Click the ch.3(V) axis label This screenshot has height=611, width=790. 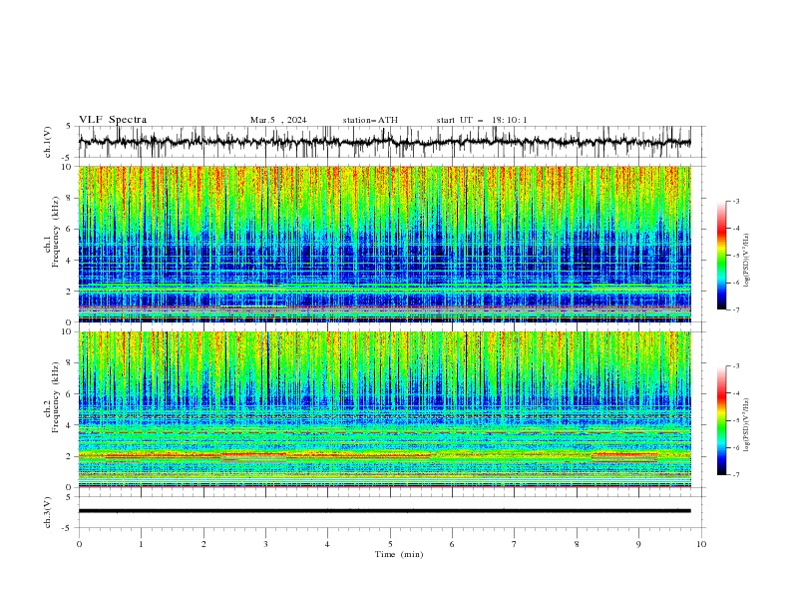[x=48, y=512]
